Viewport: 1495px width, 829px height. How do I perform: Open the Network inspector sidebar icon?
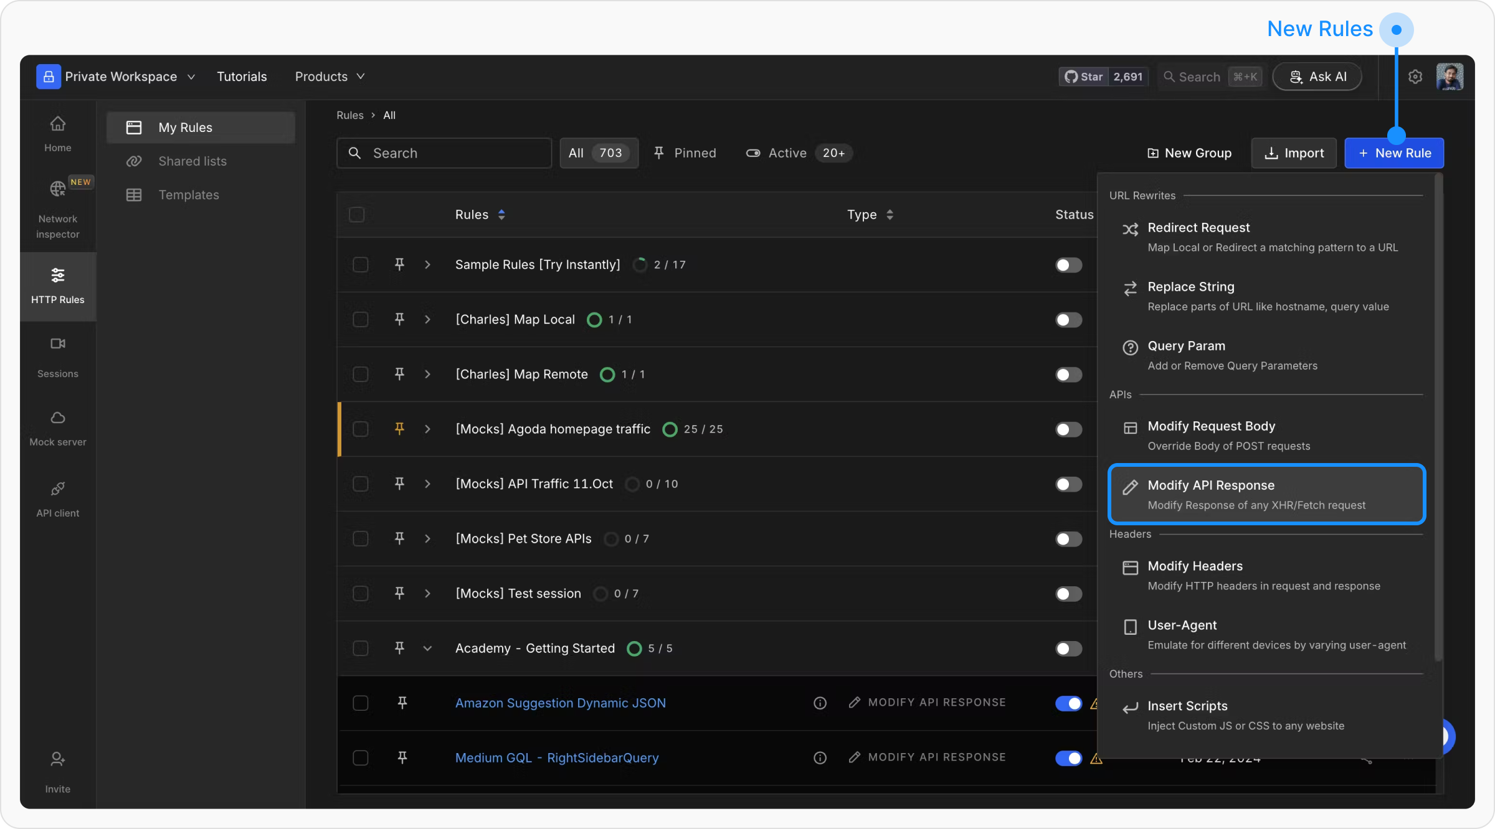(x=57, y=189)
